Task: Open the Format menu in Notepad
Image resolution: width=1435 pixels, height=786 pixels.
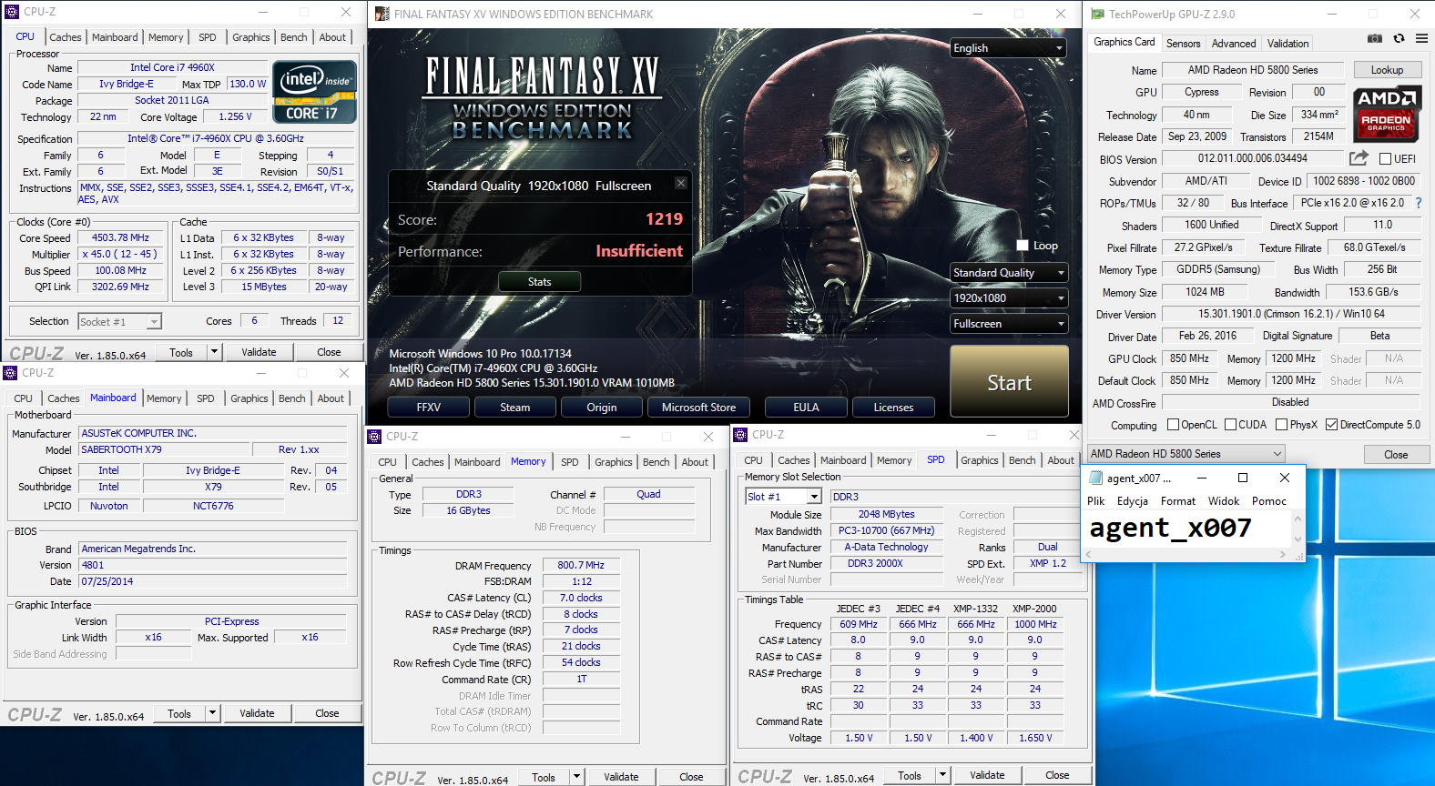Action: 1177,501
